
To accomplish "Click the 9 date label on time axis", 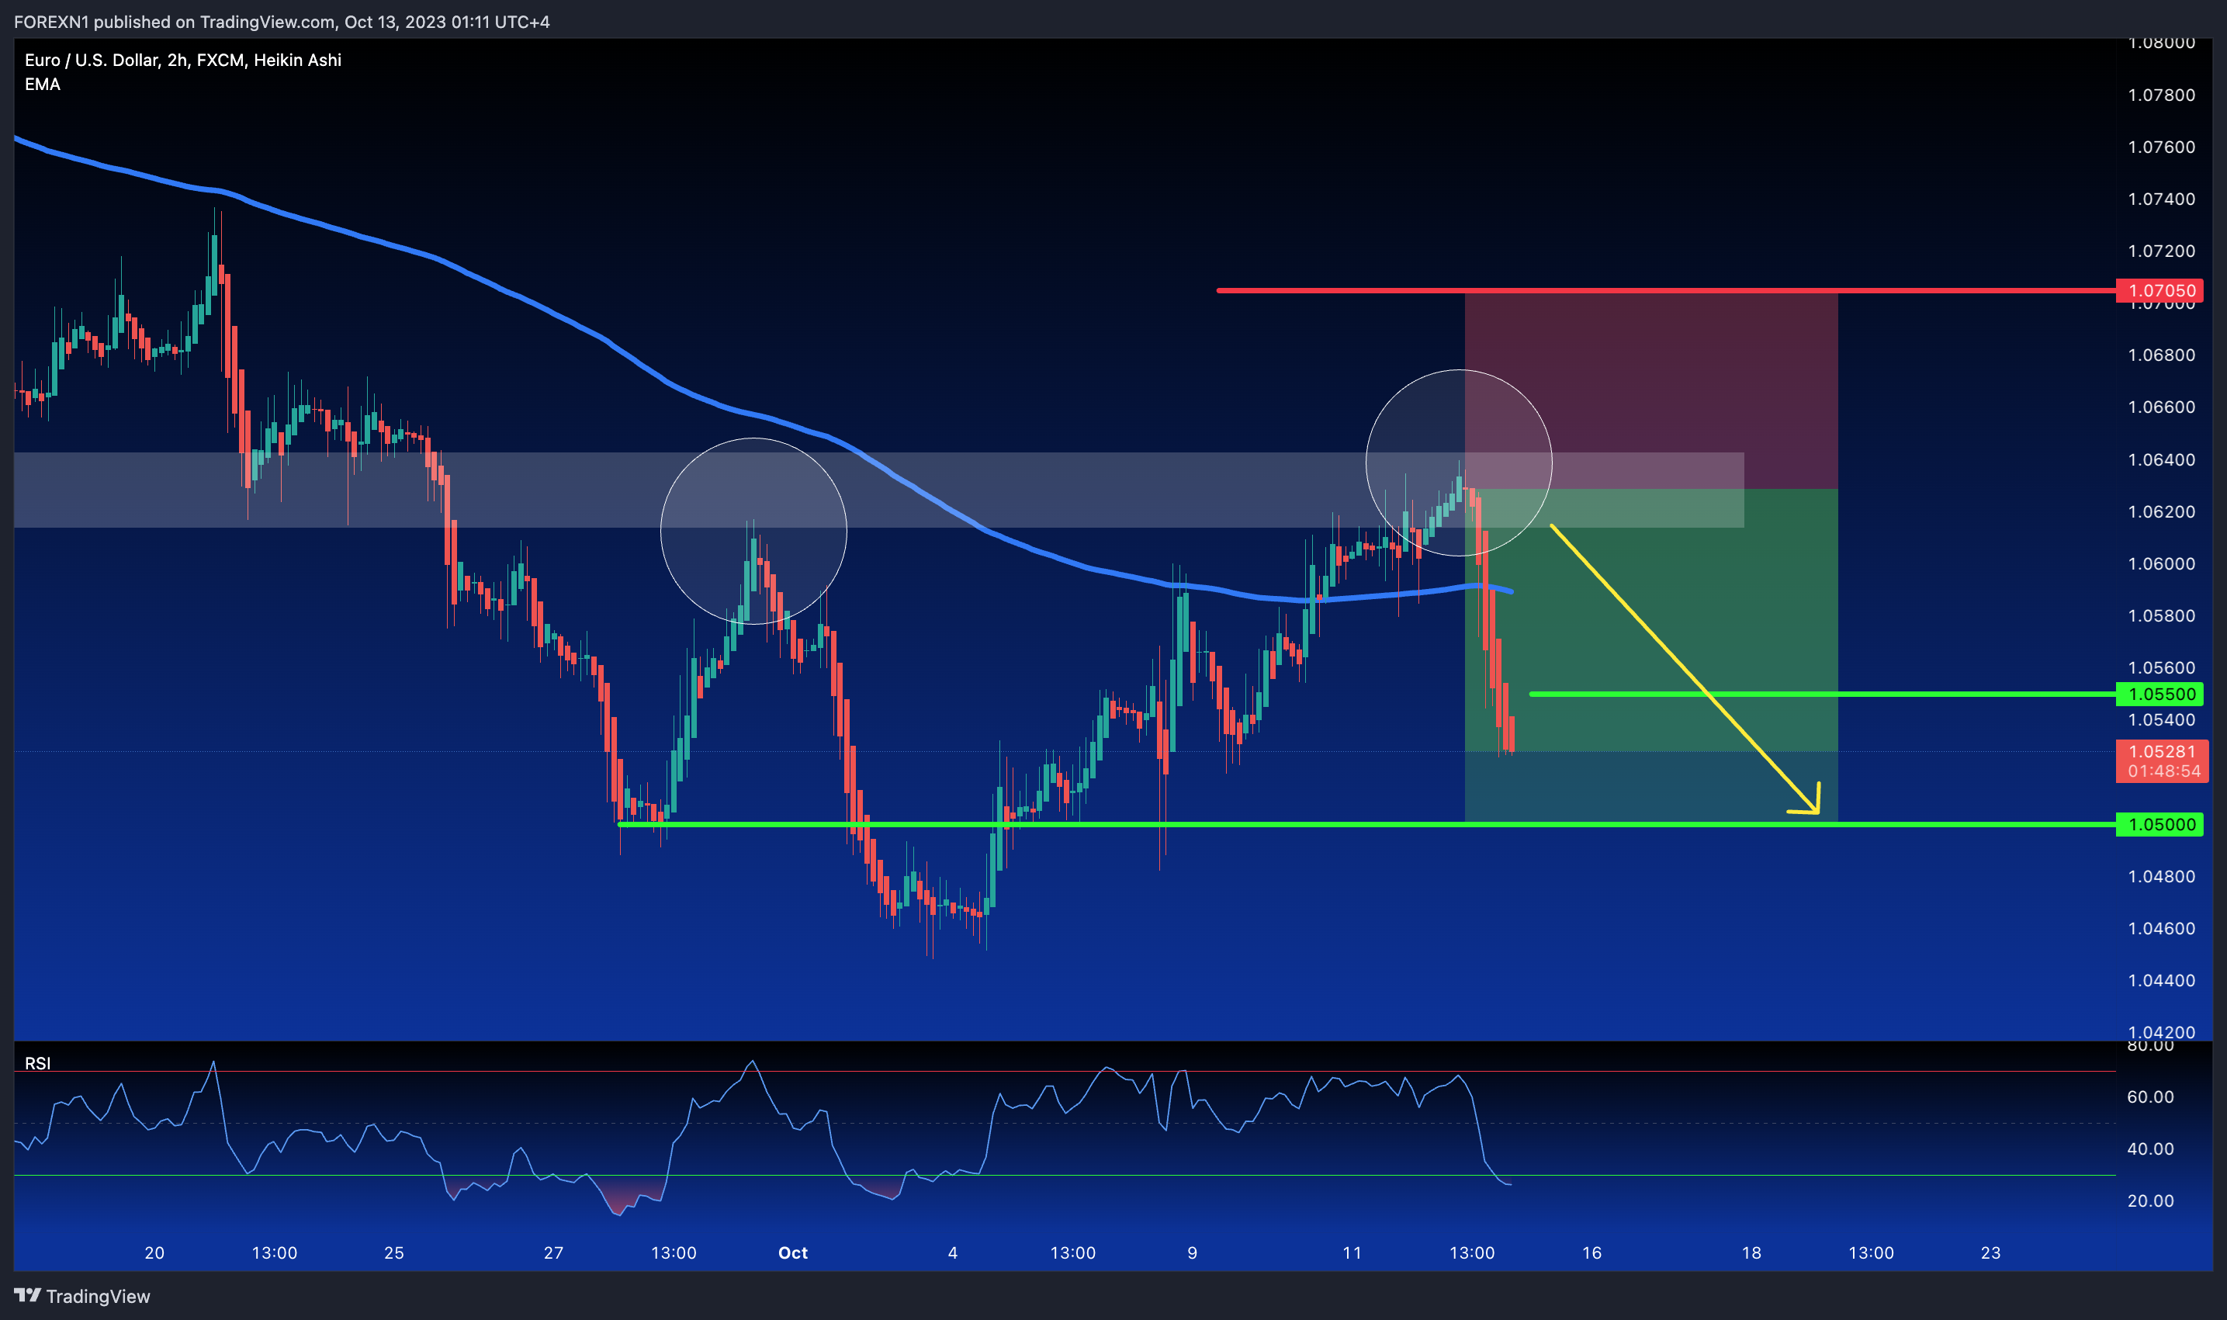I will 1192,1252.
